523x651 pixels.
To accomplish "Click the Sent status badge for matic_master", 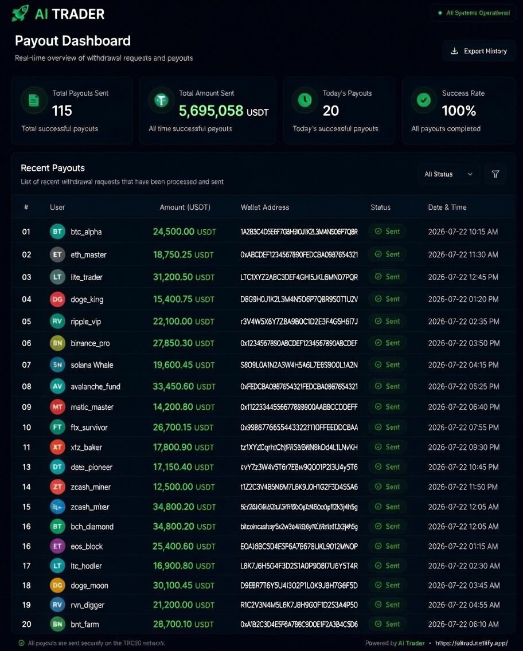I will (387, 407).
